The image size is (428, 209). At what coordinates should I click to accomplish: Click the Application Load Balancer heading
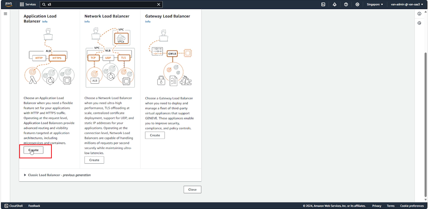click(40, 19)
